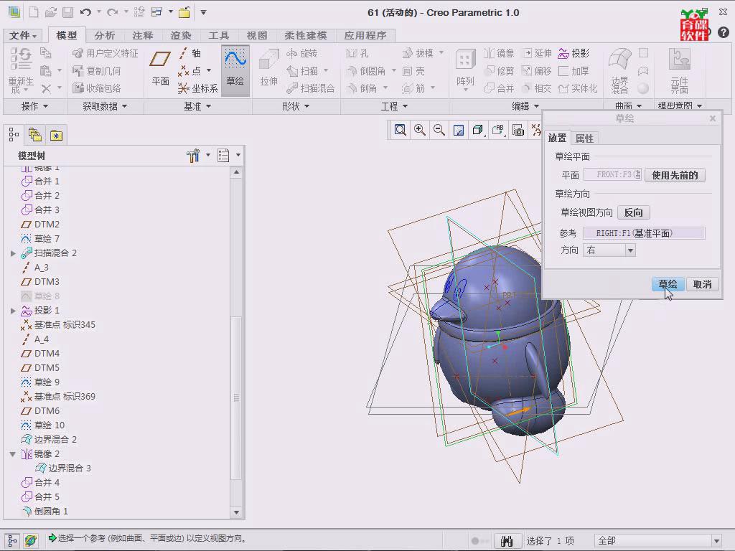The image size is (735, 551).
Task: Click the binoculars find icon in status bar
Action: click(506, 541)
